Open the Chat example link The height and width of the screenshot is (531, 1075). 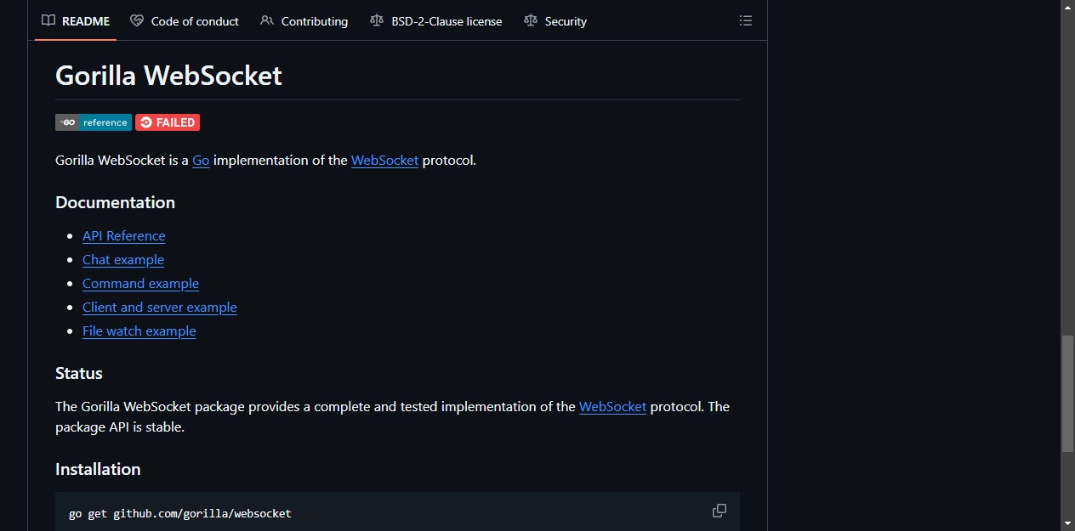pos(123,260)
